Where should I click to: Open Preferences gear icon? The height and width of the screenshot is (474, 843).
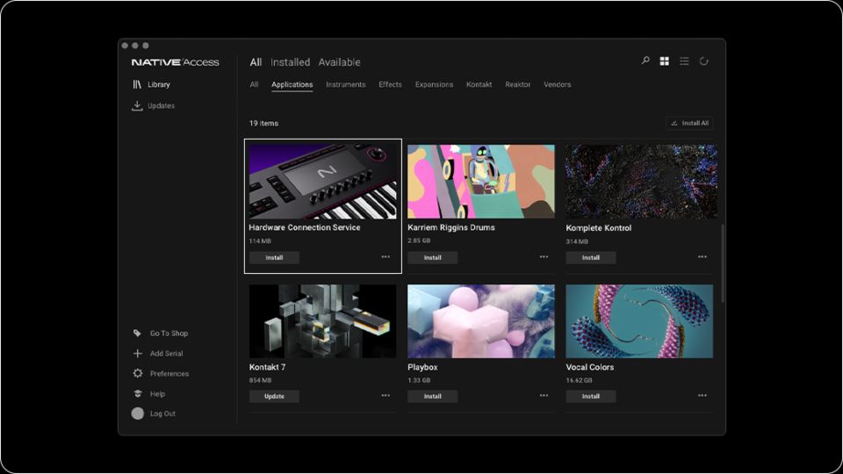coord(137,374)
